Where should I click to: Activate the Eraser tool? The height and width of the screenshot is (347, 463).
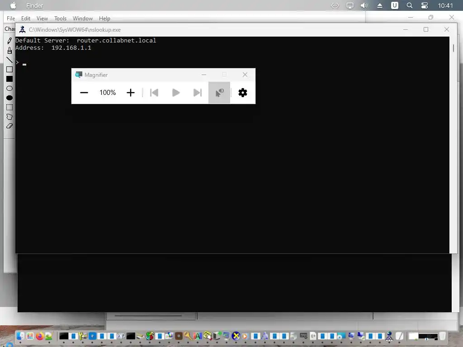coord(9,126)
